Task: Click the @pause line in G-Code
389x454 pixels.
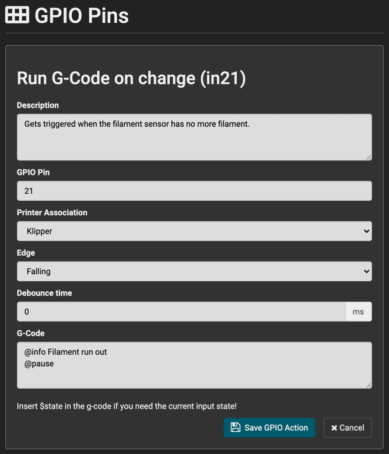Action: point(39,364)
